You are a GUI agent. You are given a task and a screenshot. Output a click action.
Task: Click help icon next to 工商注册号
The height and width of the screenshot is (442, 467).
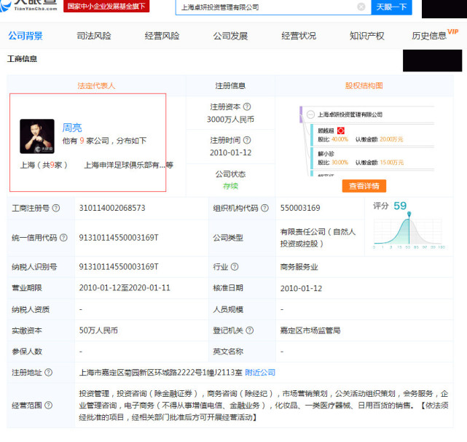[x=56, y=208]
